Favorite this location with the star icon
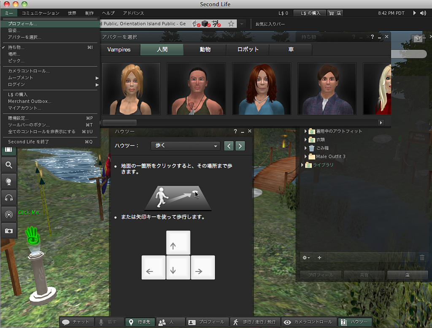This screenshot has height=328, width=432. point(231,24)
